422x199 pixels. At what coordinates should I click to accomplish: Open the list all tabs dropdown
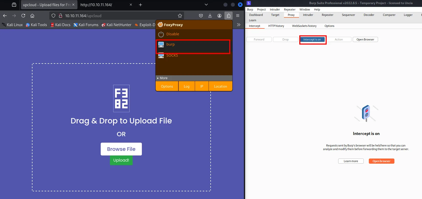(206, 5)
